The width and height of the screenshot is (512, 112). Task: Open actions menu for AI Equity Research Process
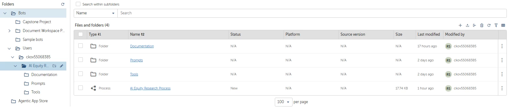[502, 88]
